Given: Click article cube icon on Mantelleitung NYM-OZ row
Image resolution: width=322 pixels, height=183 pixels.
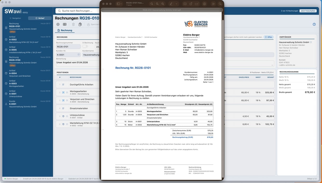Looking at the screenshot, I should coord(64,124).
